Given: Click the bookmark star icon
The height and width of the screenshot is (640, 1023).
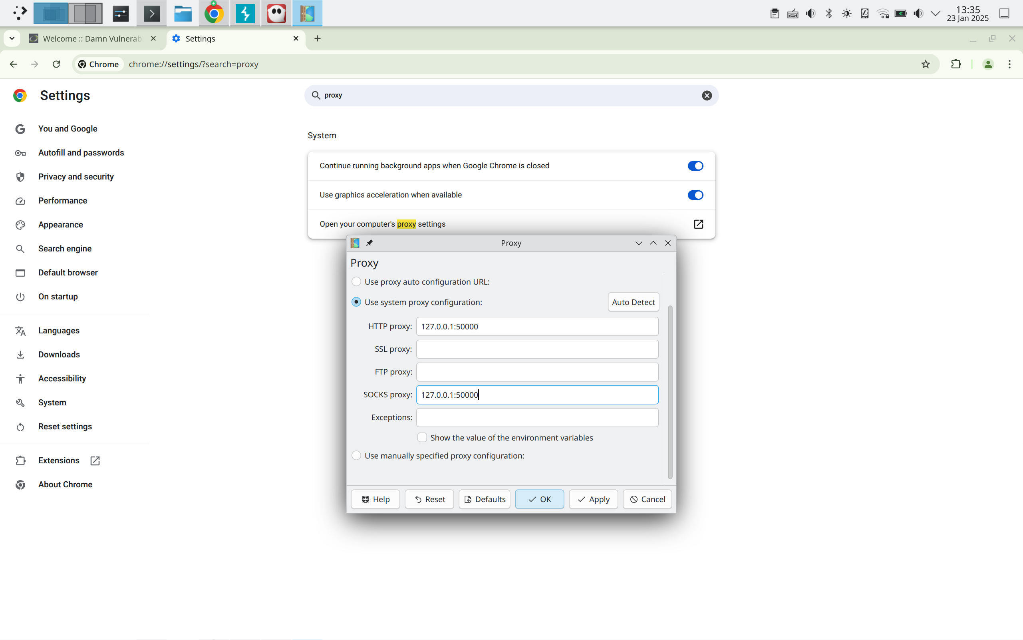Looking at the screenshot, I should click(925, 64).
